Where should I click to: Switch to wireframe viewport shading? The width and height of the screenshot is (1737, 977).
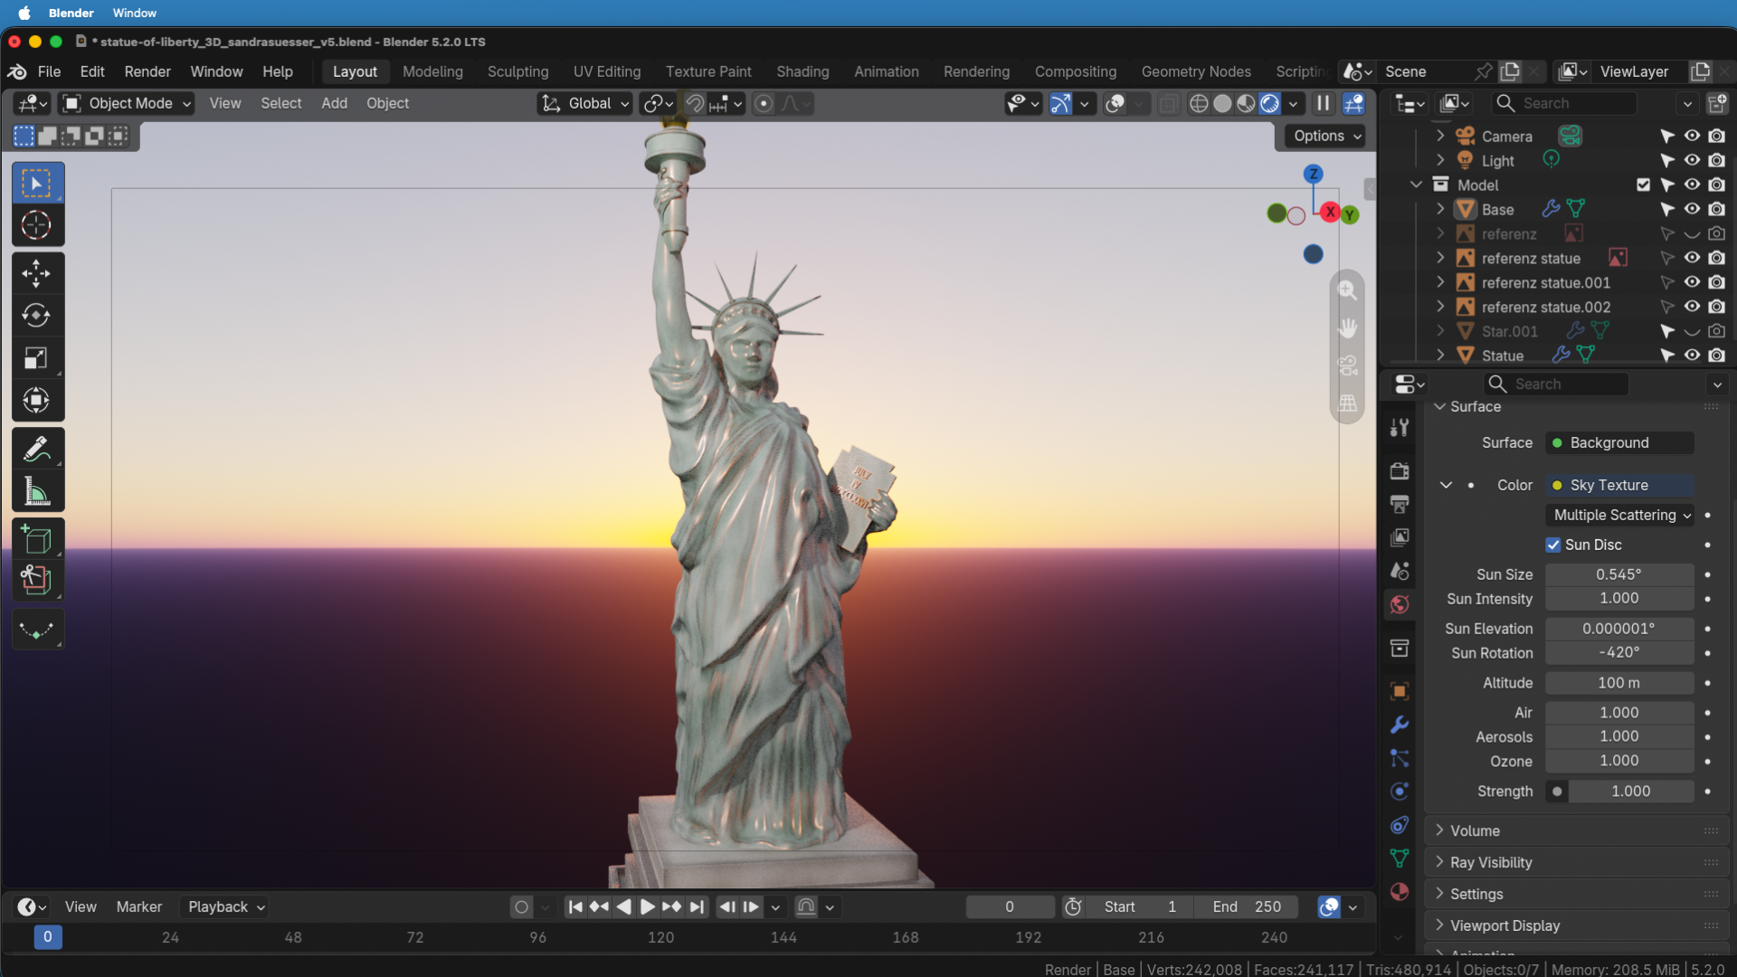coord(1199,103)
